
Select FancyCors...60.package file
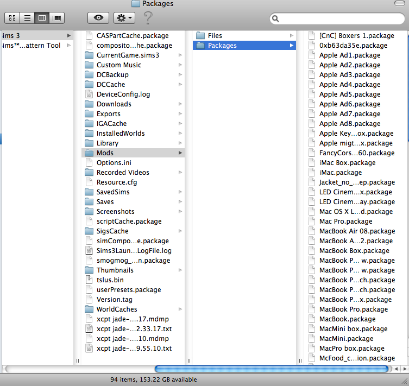coord(357,153)
